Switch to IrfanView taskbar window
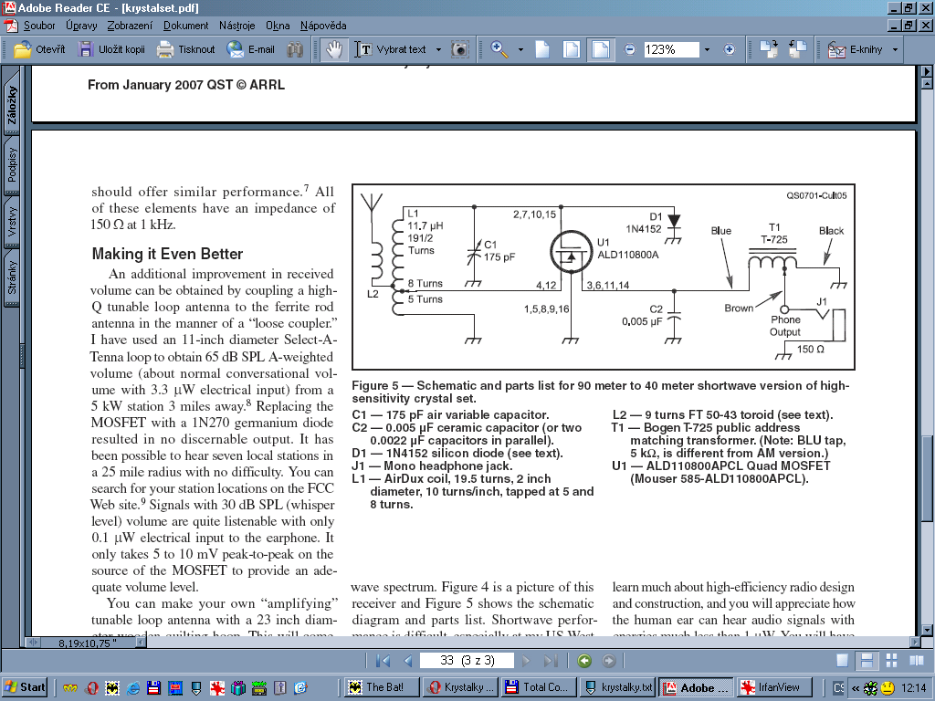The width and height of the screenshot is (935, 701). pos(774,687)
